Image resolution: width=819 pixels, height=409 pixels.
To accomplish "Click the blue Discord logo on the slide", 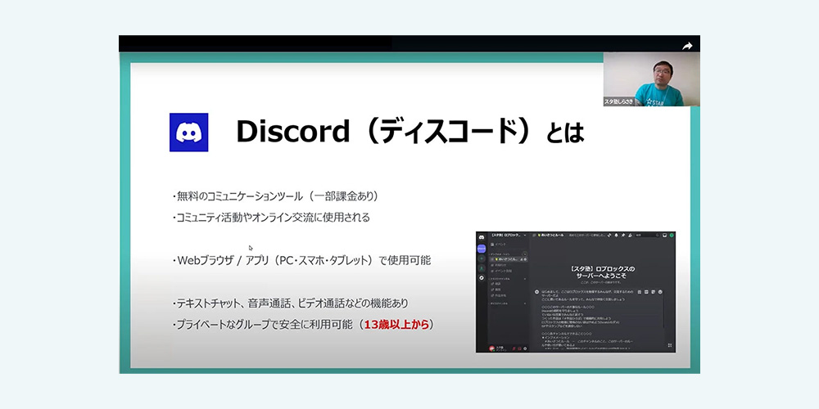I will (x=188, y=132).
